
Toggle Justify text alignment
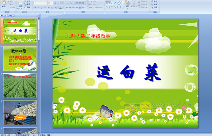(x=77, y=8)
